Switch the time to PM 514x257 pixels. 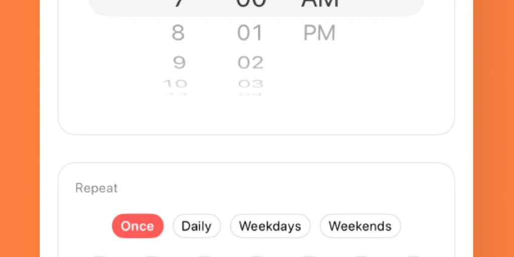click(319, 33)
